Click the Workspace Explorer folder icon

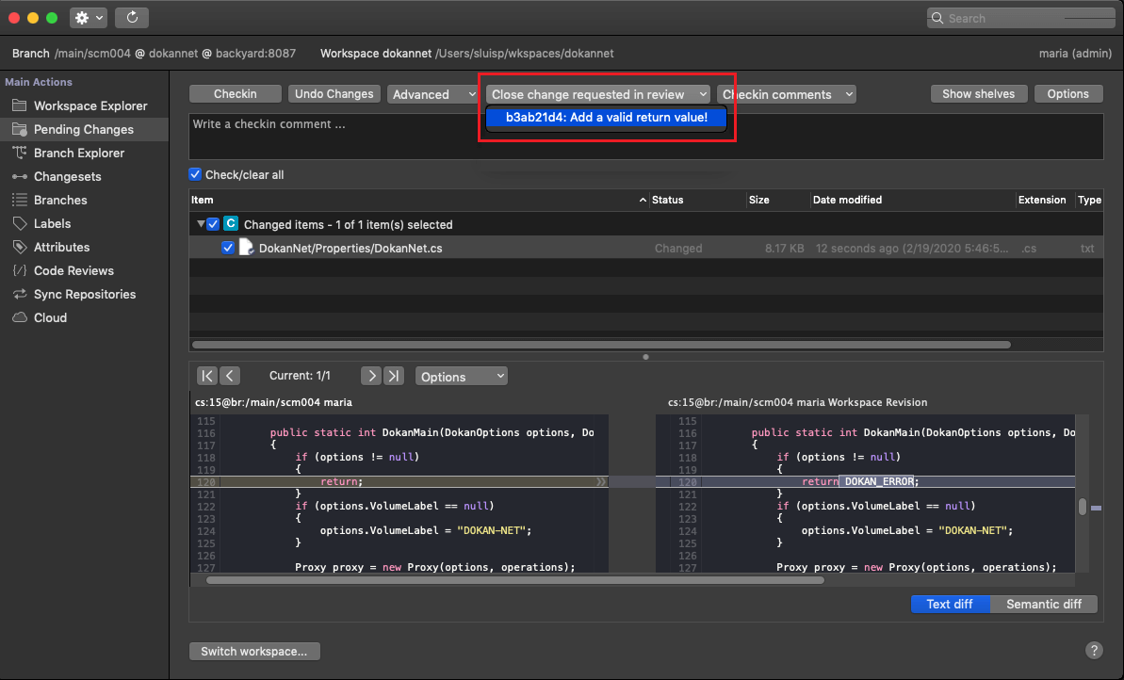tap(20, 105)
